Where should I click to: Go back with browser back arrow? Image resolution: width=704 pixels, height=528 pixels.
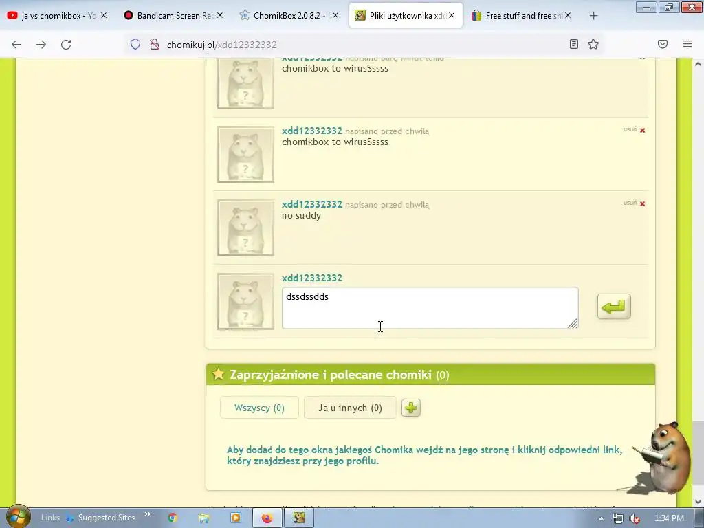pyautogui.click(x=16, y=45)
